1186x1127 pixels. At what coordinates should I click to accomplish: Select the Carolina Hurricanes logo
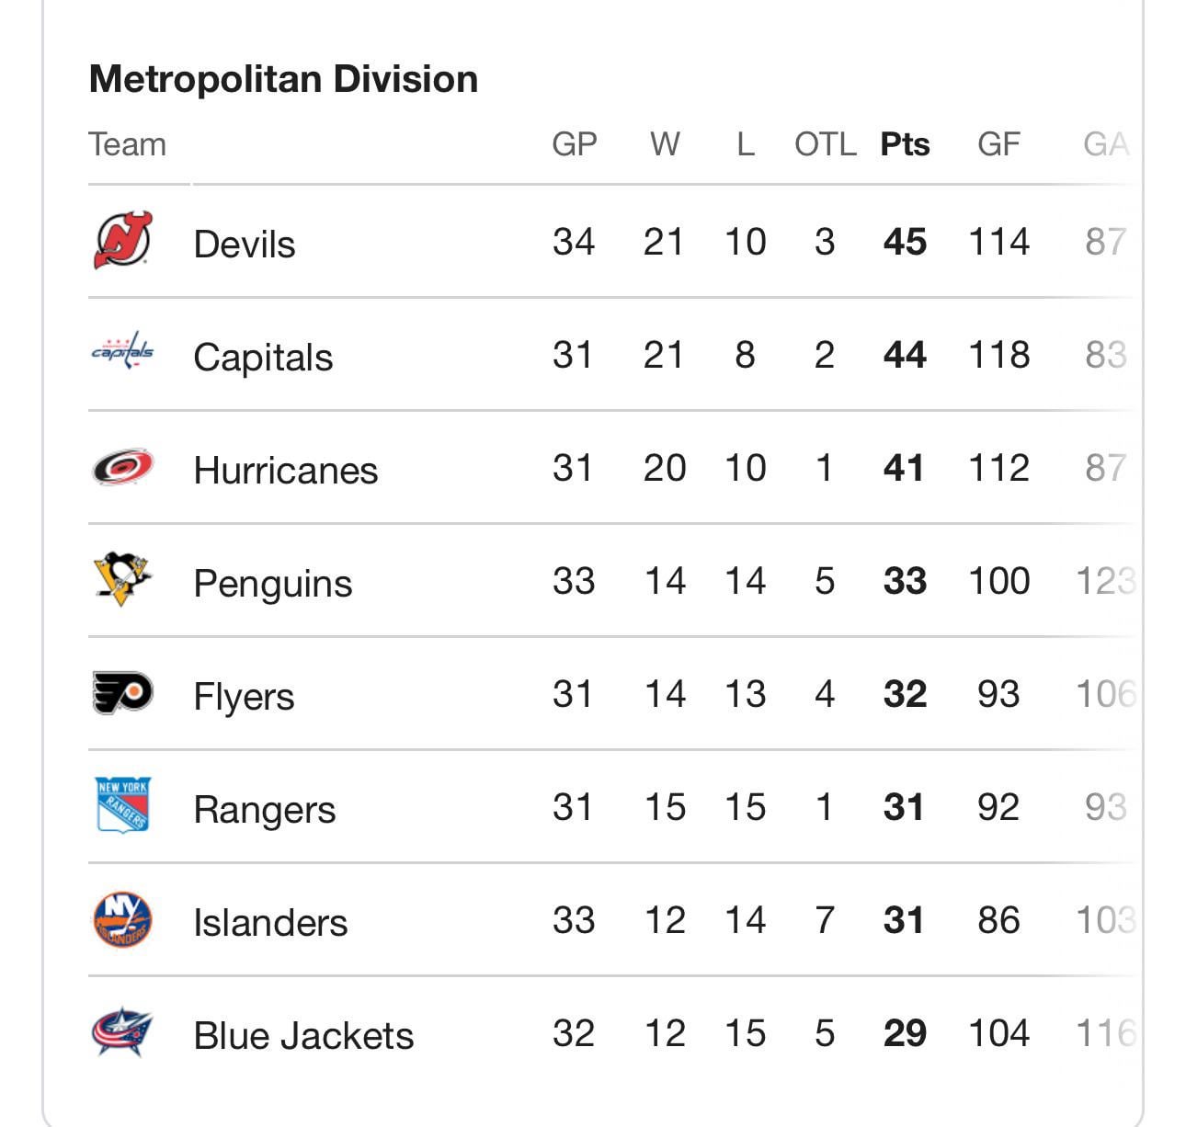(122, 467)
